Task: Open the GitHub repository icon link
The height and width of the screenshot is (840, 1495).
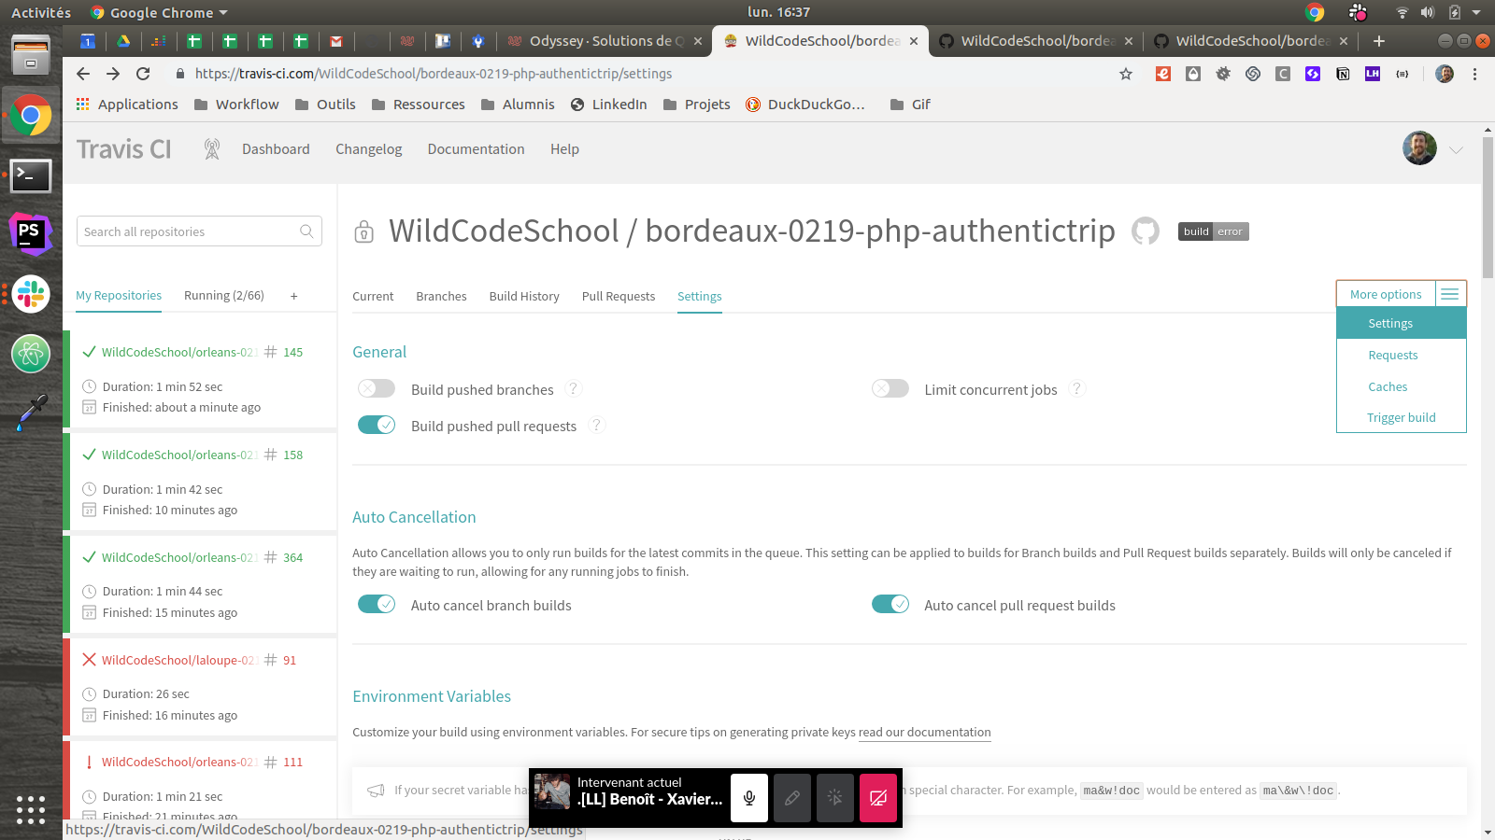Action: click(1146, 231)
